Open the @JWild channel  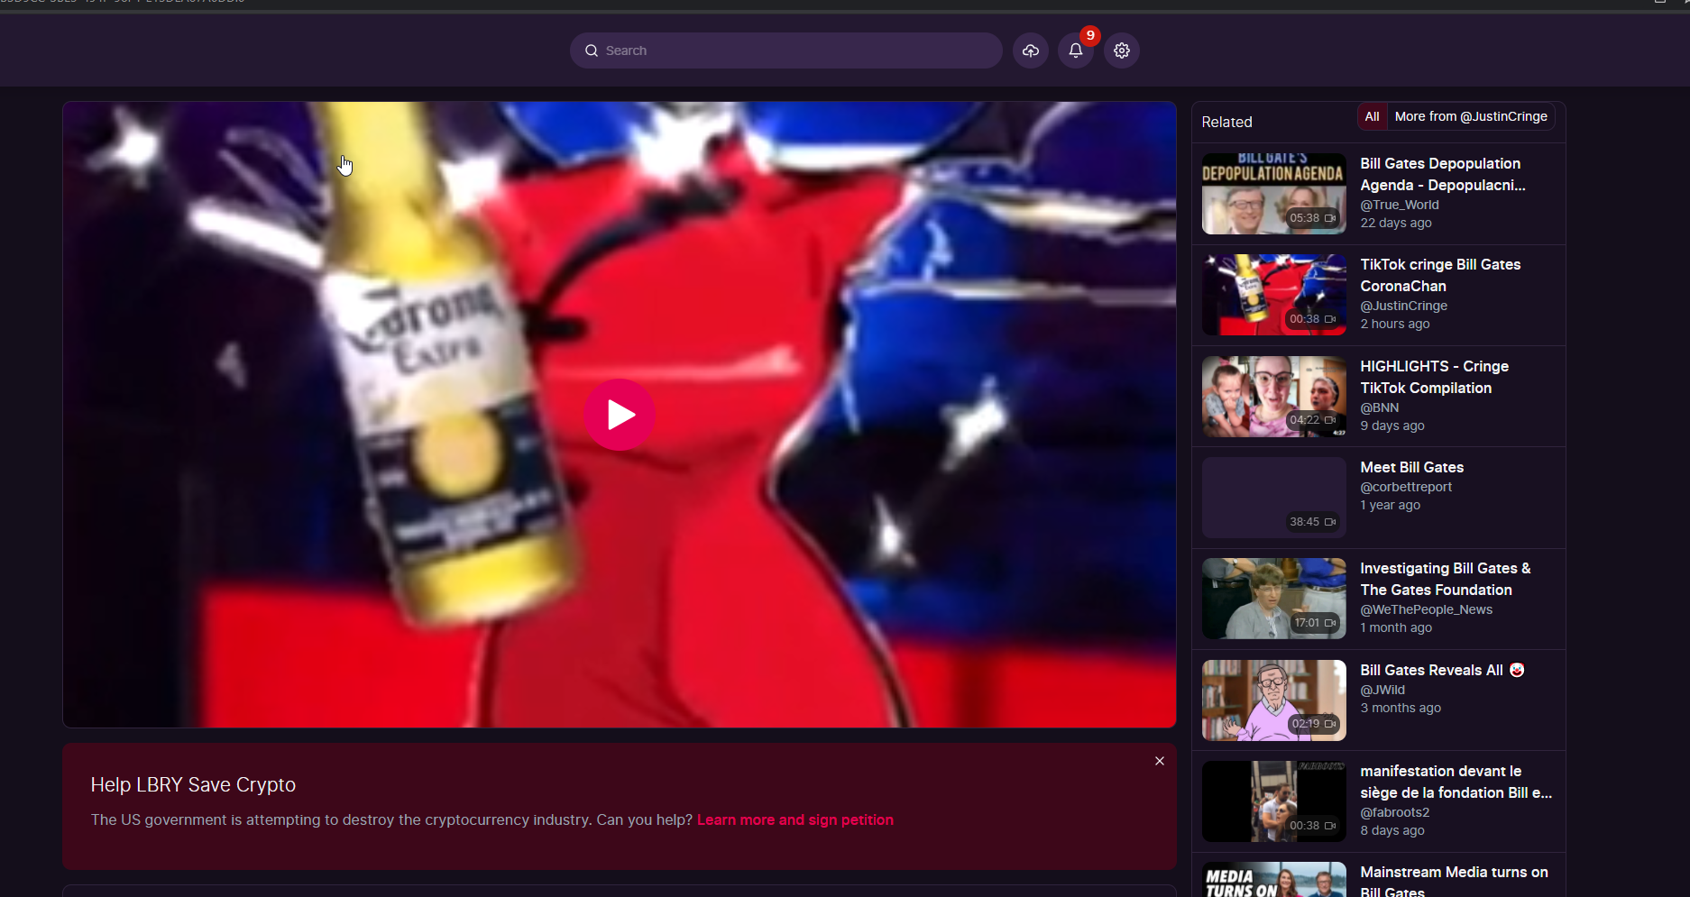pyautogui.click(x=1382, y=690)
